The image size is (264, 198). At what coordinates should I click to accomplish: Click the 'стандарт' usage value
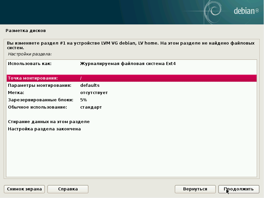click(91, 107)
